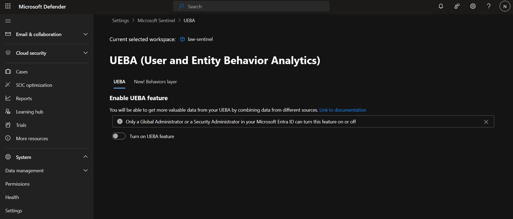Click the Cloud security shield icon
This screenshot has width=513, height=219.
[x=8, y=53]
